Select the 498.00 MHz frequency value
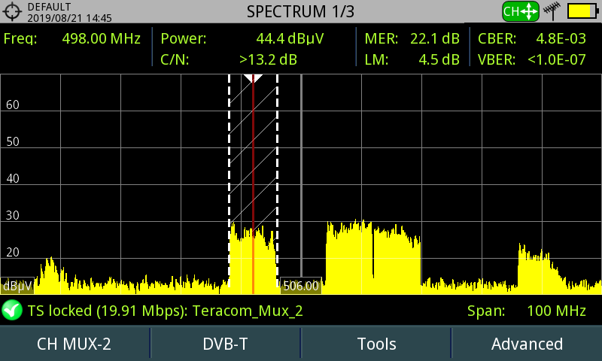602x361 pixels. [102, 39]
